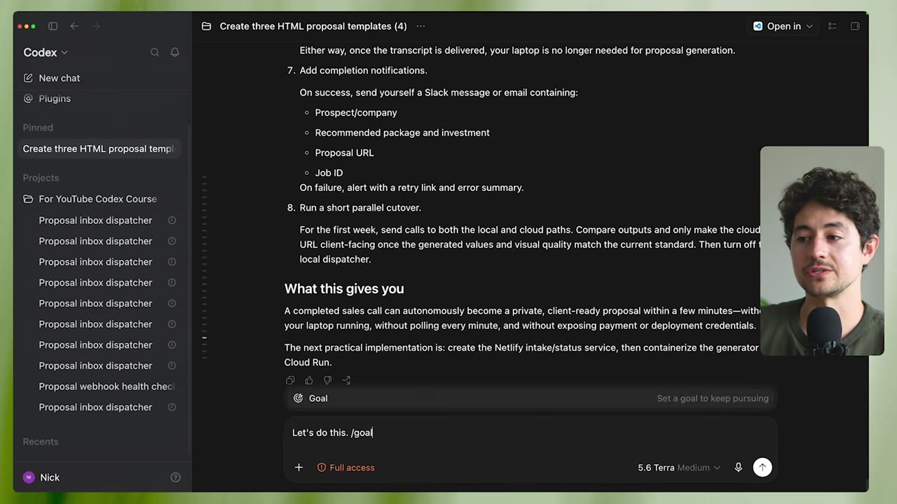Click the Recents section header
This screenshot has width=897, height=504.
click(x=41, y=442)
